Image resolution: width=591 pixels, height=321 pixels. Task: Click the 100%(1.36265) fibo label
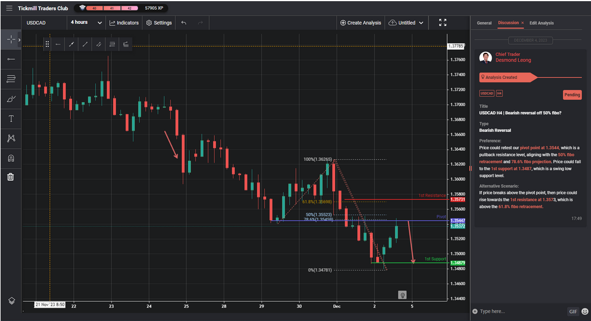pos(318,160)
